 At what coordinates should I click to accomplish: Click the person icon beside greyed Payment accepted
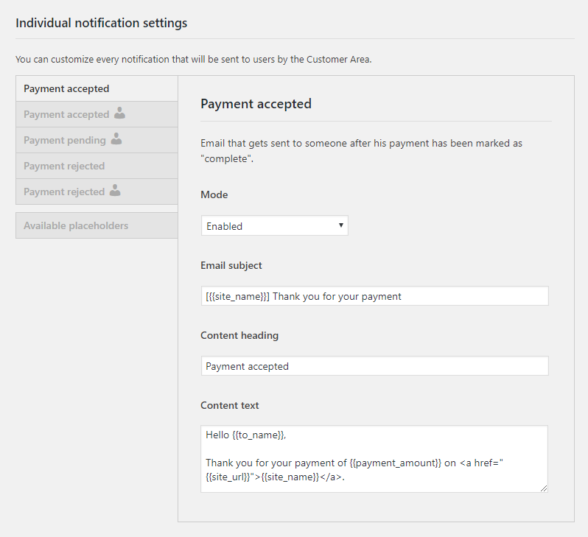(119, 113)
